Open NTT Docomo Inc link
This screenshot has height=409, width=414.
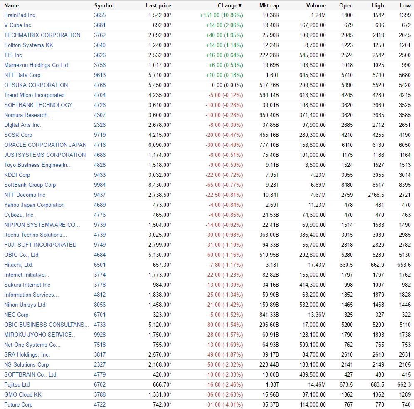pos(25,195)
